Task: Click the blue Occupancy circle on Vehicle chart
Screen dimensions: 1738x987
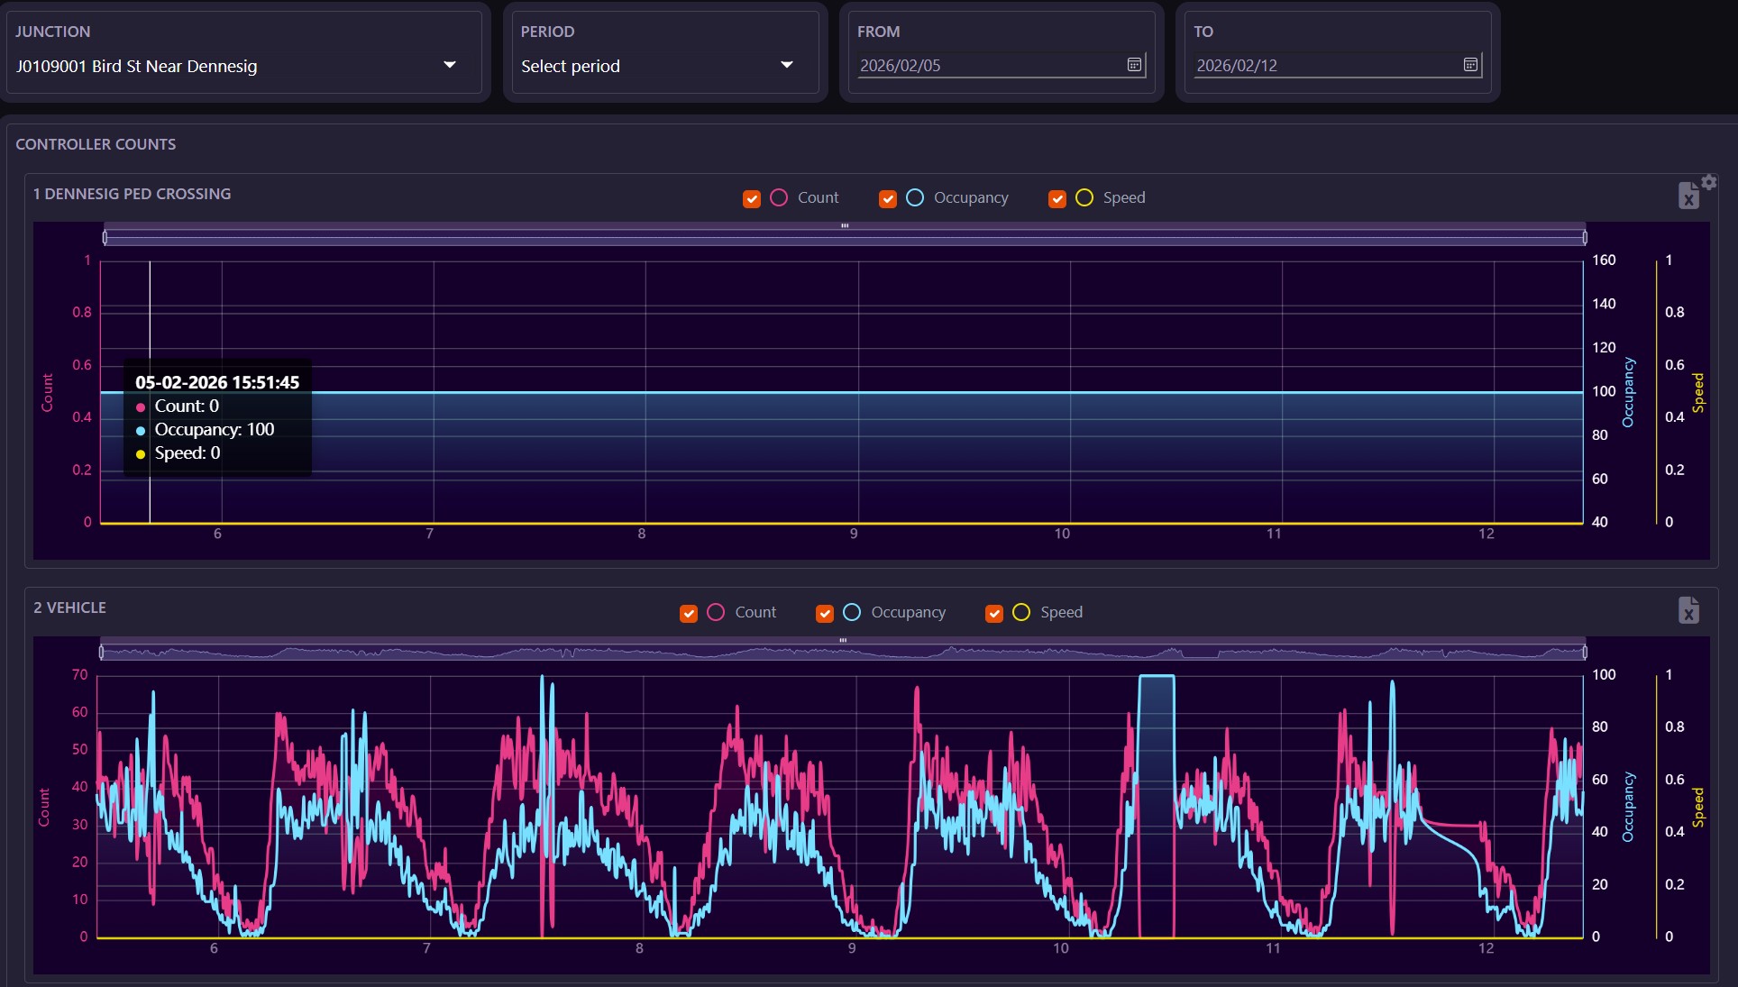Action: point(851,612)
